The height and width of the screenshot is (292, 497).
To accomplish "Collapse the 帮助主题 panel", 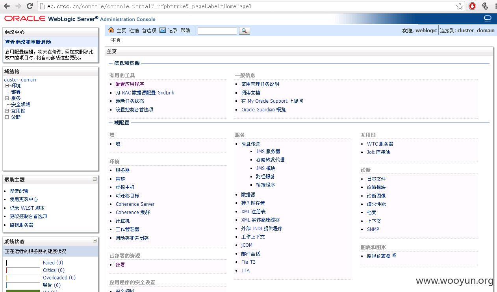I will click(95, 179).
